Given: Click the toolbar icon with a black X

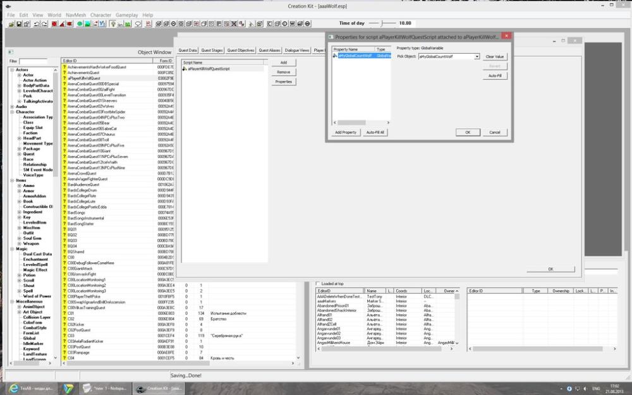Looking at the screenshot, I should coord(234,24).
